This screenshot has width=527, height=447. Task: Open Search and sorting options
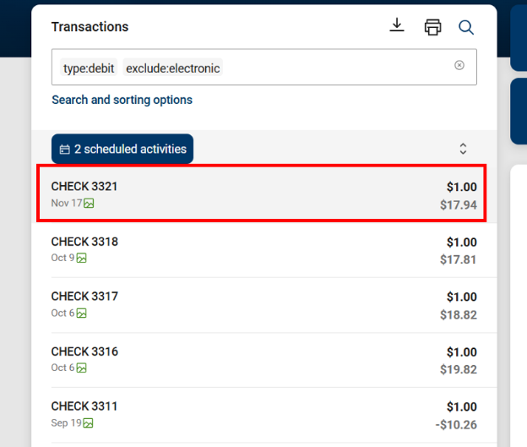click(122, 100)
